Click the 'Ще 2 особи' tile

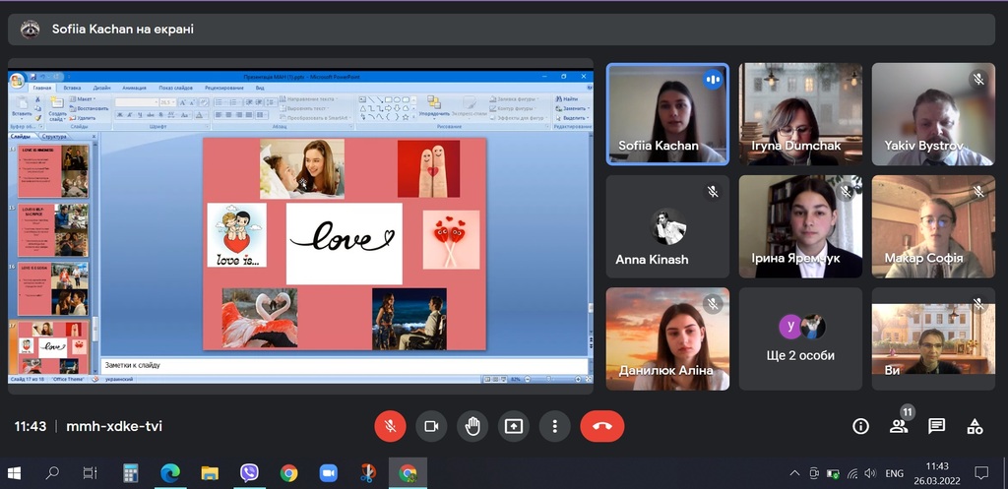click(x=800, y=338)
